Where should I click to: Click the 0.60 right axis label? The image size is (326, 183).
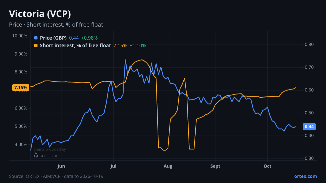point(309,90)
